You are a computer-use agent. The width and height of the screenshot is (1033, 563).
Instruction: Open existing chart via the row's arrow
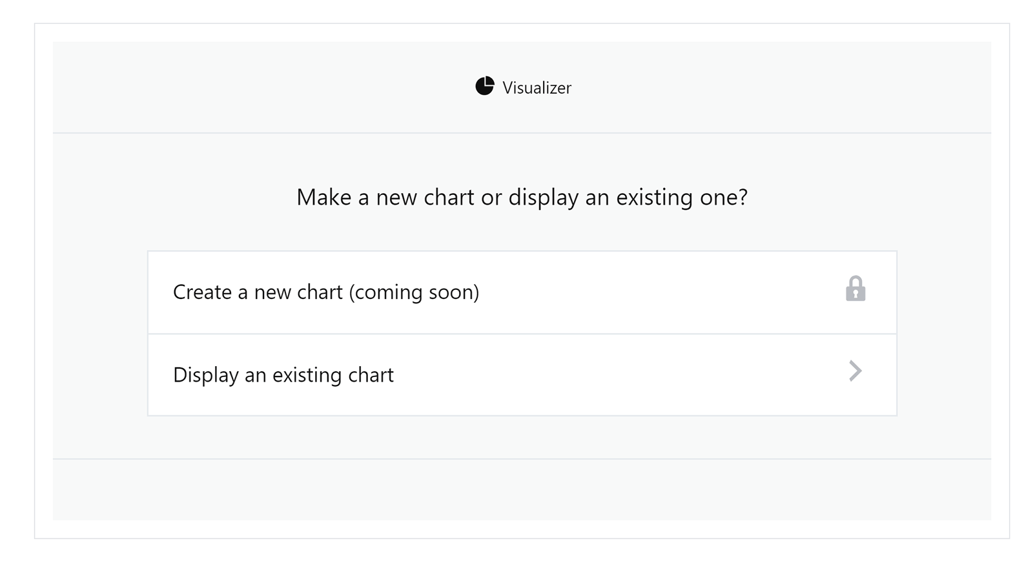[855, 371]
